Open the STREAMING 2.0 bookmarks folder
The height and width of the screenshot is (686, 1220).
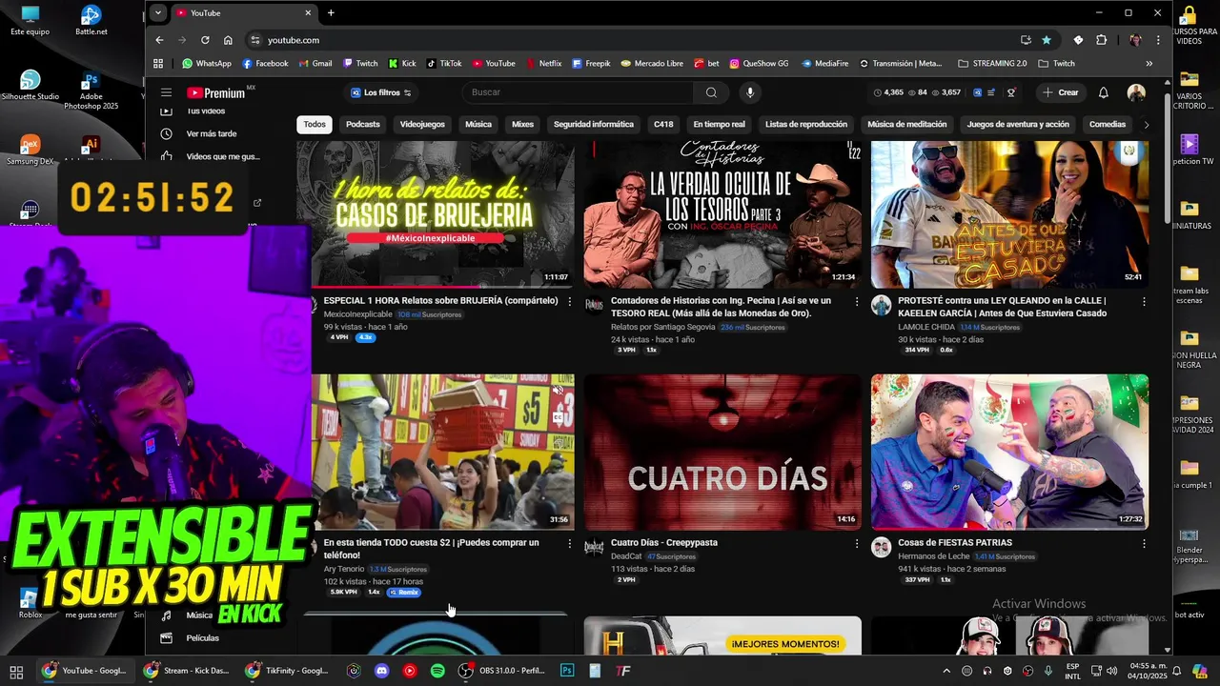(x=992, y=64)
